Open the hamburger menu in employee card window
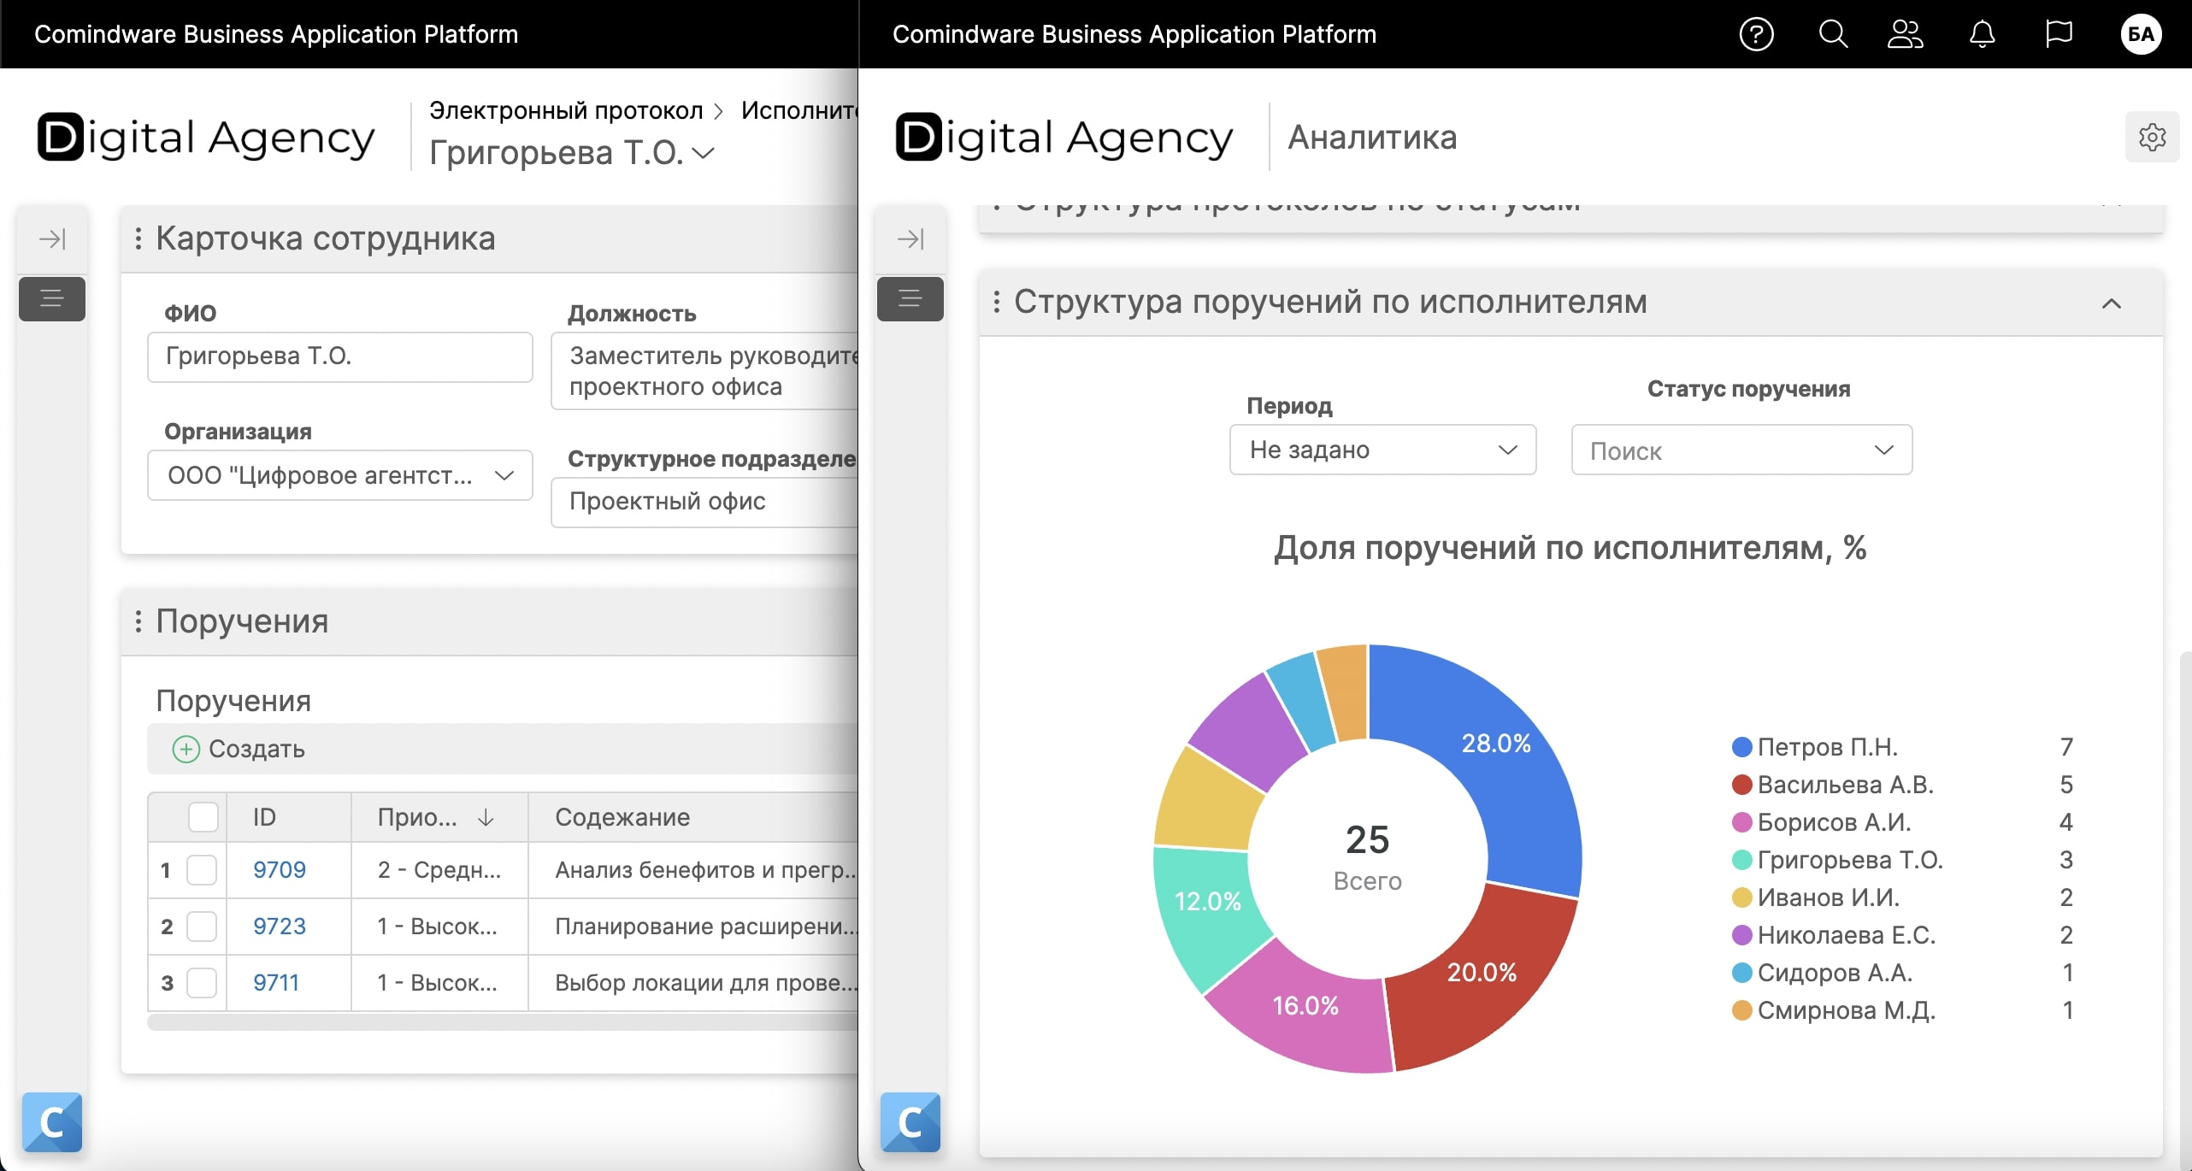 52,298
